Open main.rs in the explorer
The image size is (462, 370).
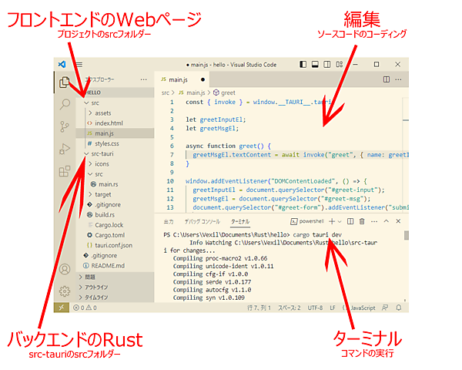click(115, 184)
